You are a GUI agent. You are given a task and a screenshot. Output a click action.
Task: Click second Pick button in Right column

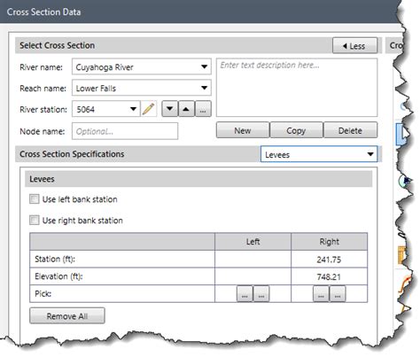tap(338, 294)
